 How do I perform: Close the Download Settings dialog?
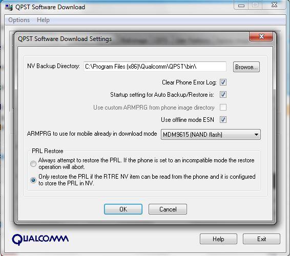point(261,36)
